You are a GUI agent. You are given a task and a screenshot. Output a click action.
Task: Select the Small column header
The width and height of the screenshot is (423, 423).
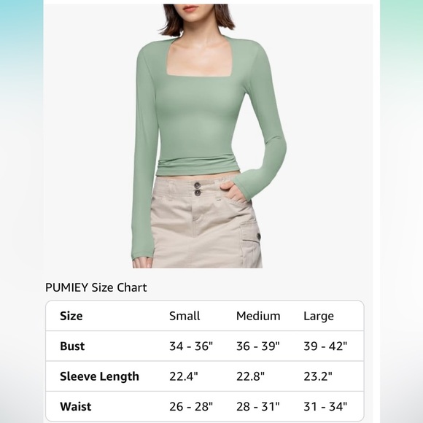click(x=185, y=316)
